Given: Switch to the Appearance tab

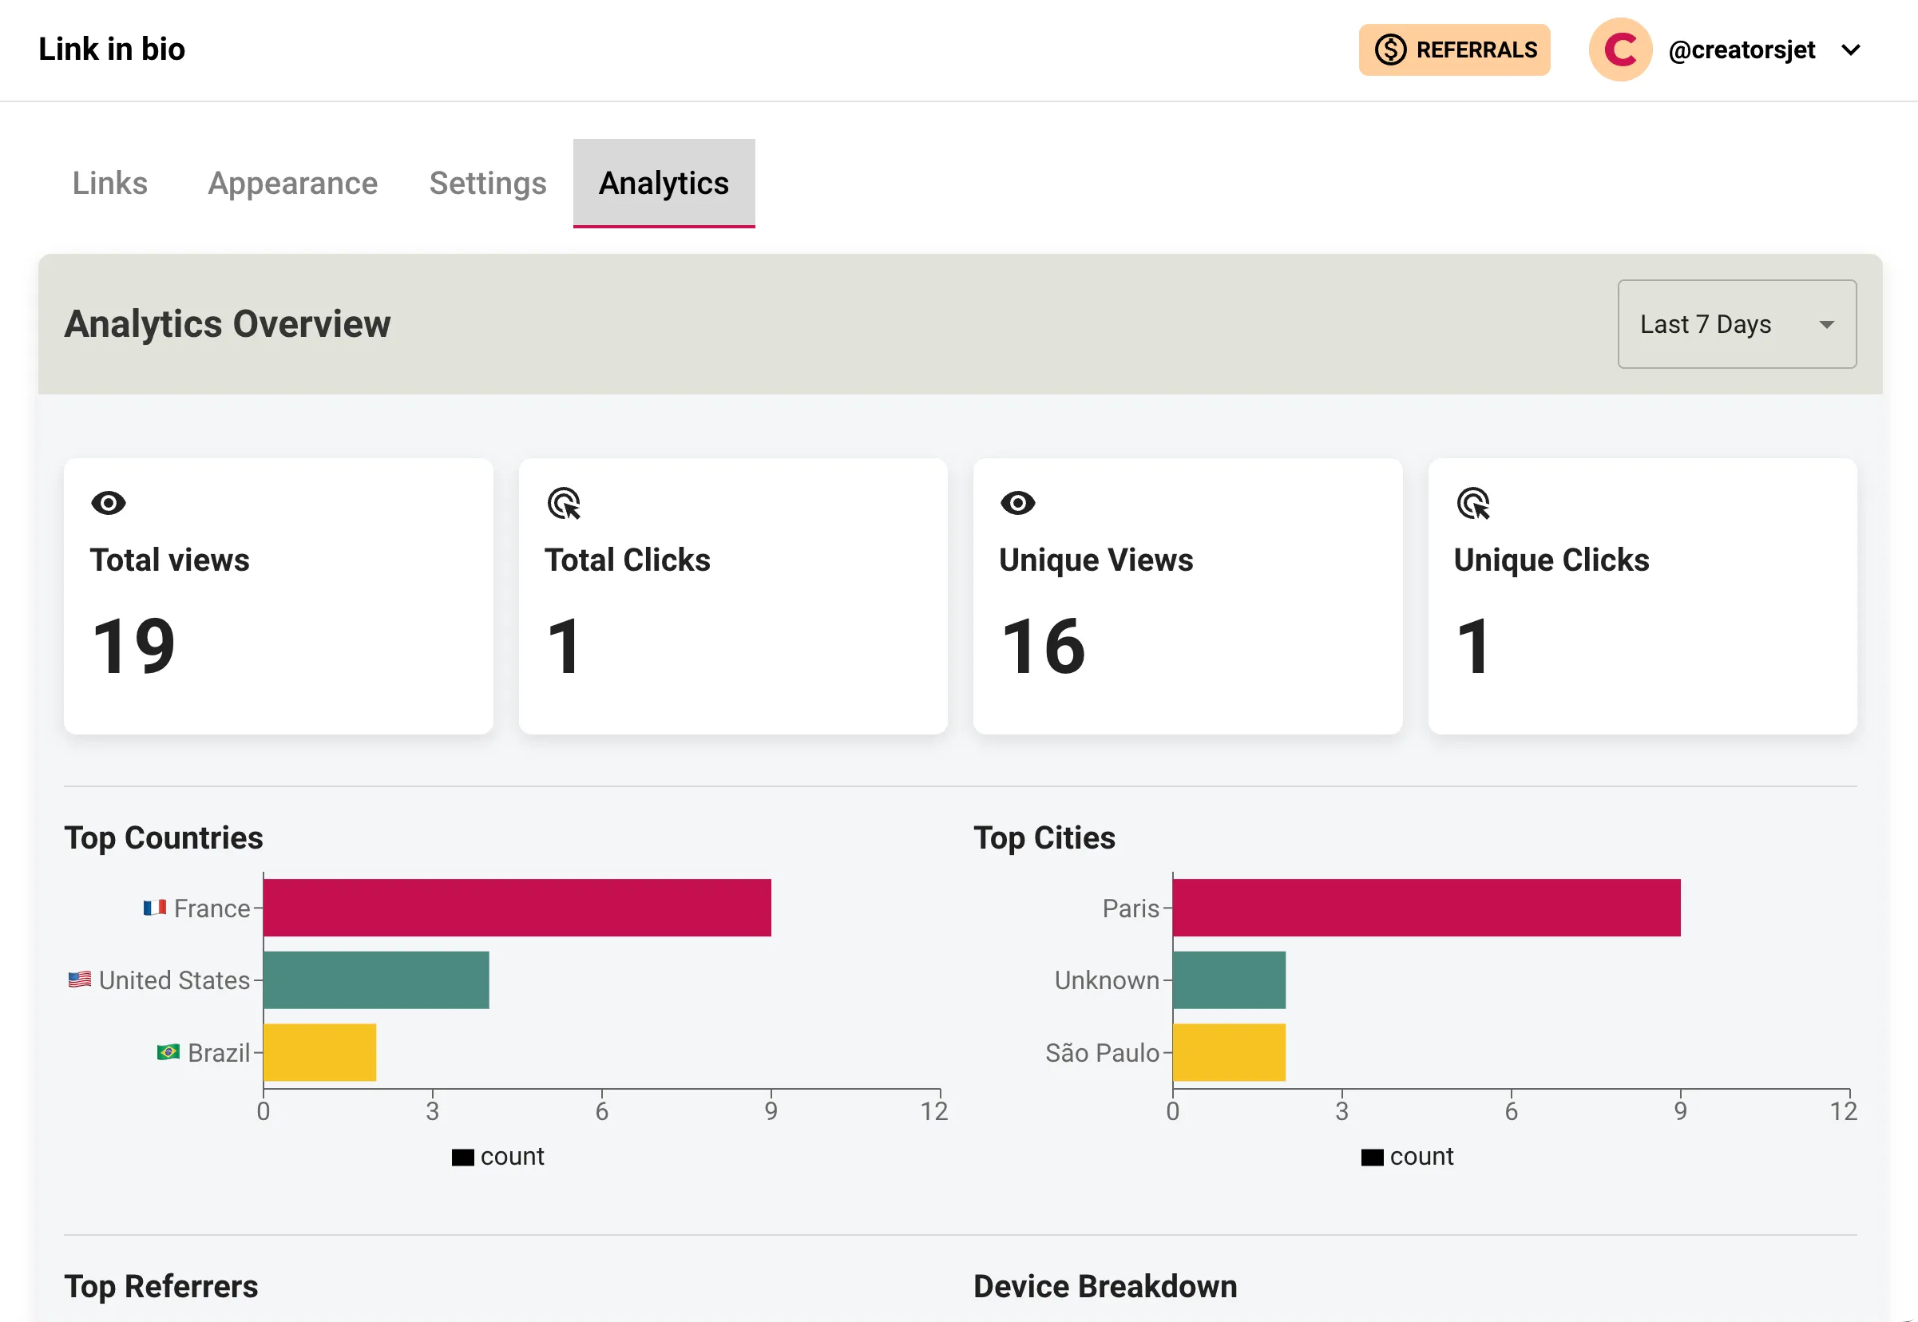Looking at the screenshot, I should pos(293,182).
